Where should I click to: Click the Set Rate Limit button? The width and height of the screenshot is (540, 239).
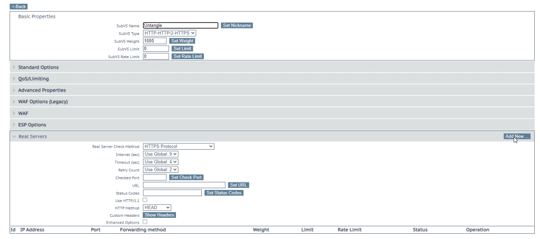tap(188, 56)
